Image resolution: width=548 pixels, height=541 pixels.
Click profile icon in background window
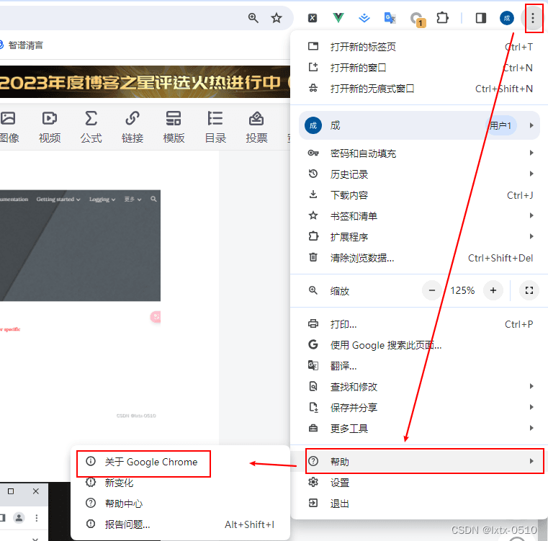click(x=19, y=517)
